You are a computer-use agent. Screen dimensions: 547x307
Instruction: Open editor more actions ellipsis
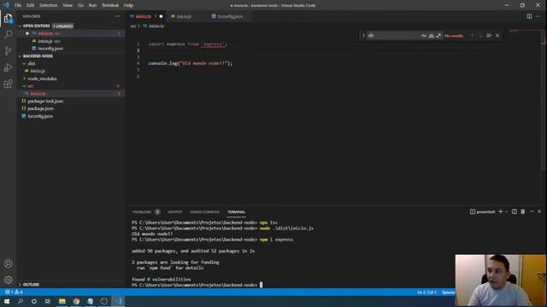pyautogui.click(x=538, y=16)
